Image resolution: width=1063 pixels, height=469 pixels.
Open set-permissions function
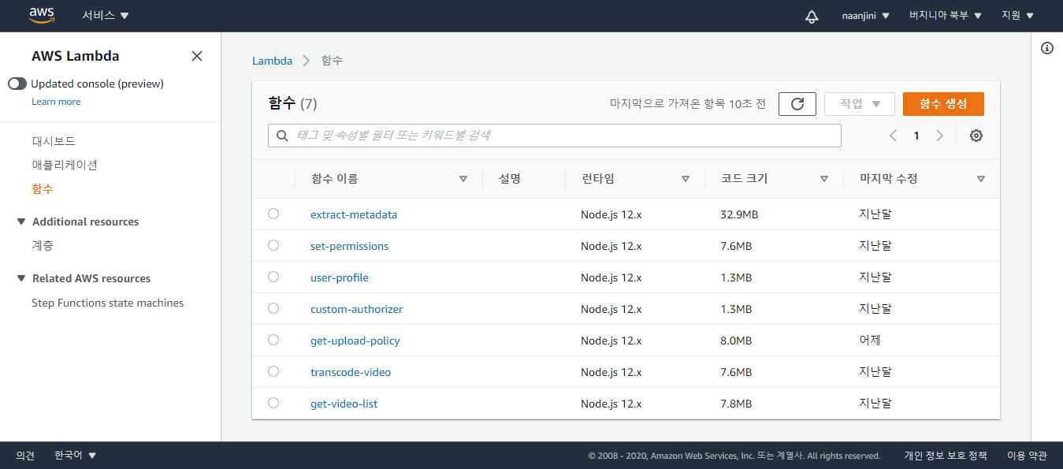point(350,246)
